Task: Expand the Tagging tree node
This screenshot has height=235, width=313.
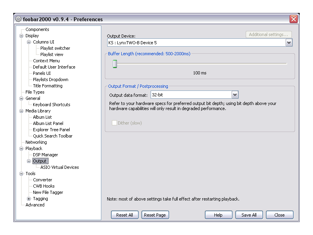Action: coord(29,199)
